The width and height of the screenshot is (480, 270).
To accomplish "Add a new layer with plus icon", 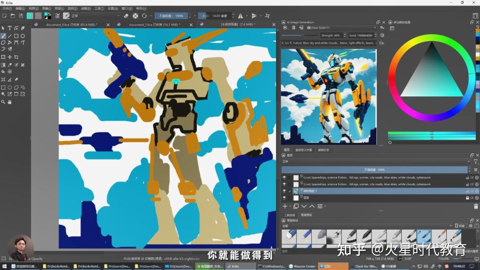I will click(x=285, y=206).
